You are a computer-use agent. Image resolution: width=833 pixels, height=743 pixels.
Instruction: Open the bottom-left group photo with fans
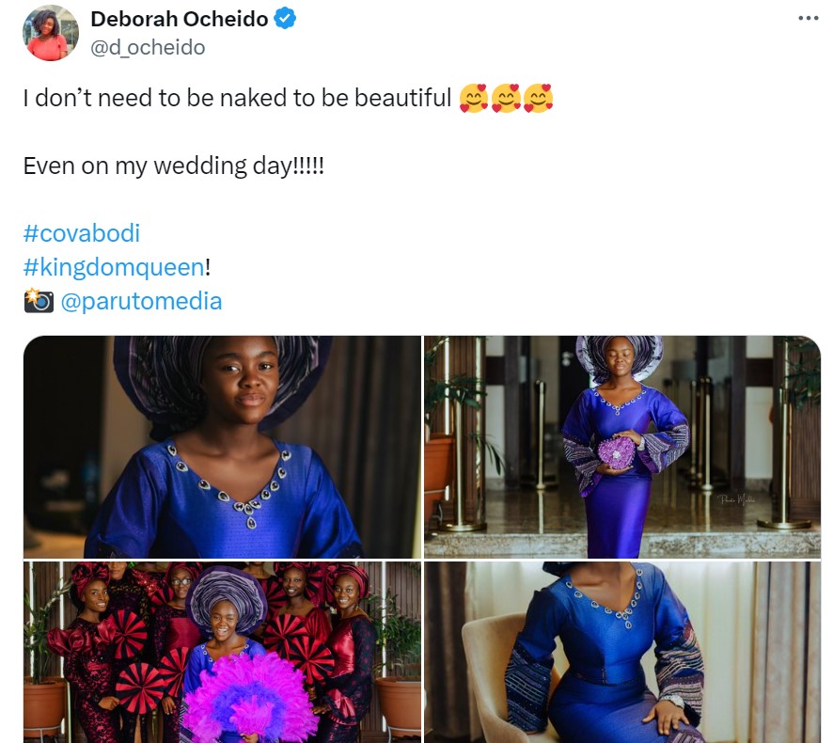222,652
